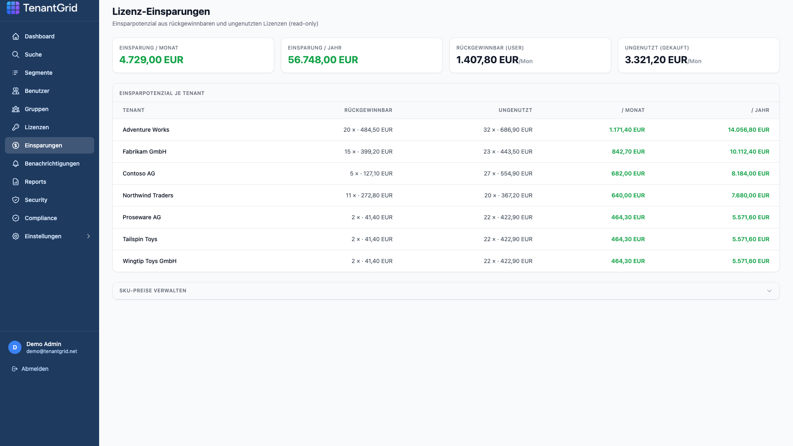This screenshot has width=793, height=446.
Task: Click the Segmente list icon
Action: pyautogui.click(x=16, y=73)
